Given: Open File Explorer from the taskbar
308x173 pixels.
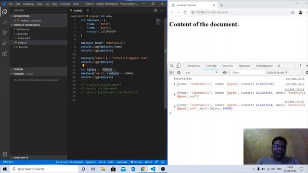Looking at the screenshot, I should coord(103,169).
